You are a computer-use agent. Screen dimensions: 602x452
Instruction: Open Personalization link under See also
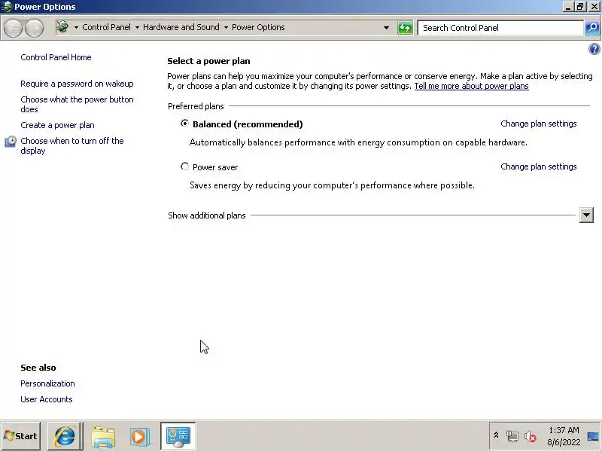tap(47, 383)
